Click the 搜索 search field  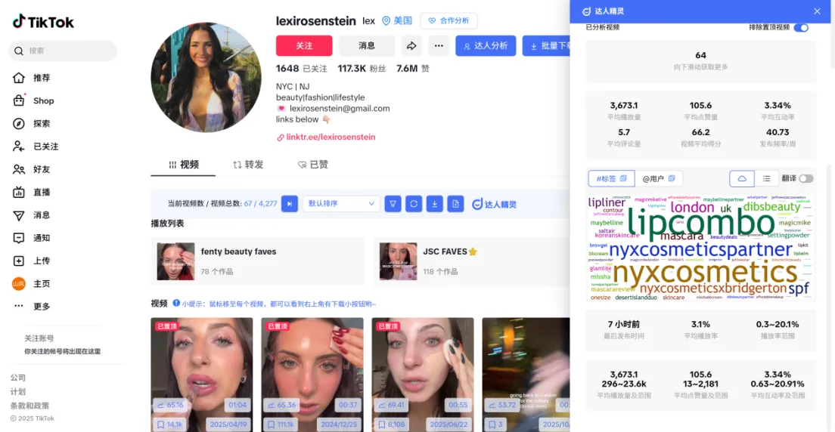(x=62, y=51)
